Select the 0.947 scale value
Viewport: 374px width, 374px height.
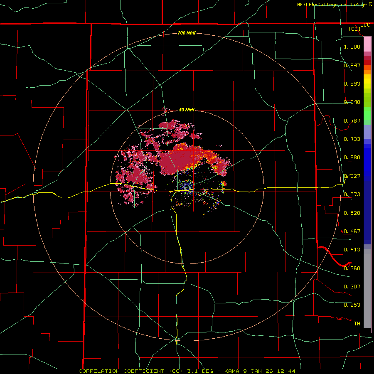pyautogui.click(x=352, y=65)
